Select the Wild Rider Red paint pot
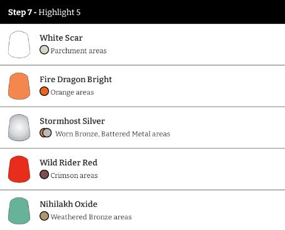The height and width of the screenshot is (230, 285). coord(19,169)
